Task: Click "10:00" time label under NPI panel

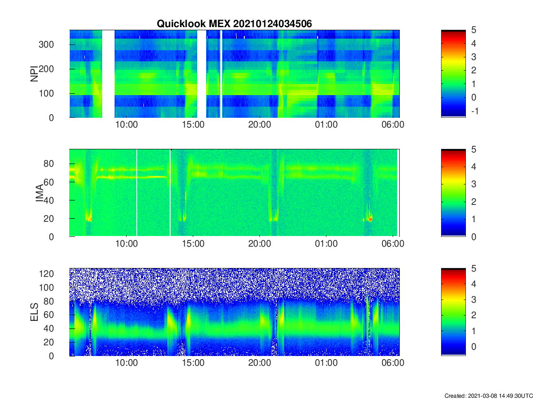Action: (127, 125)
